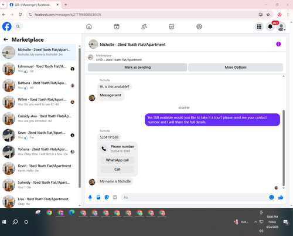Image resolution: width=293 pixels, height=236 pixels.
Task: Click 'Hi, is this available?' message
Action: [x=114, y=86]
